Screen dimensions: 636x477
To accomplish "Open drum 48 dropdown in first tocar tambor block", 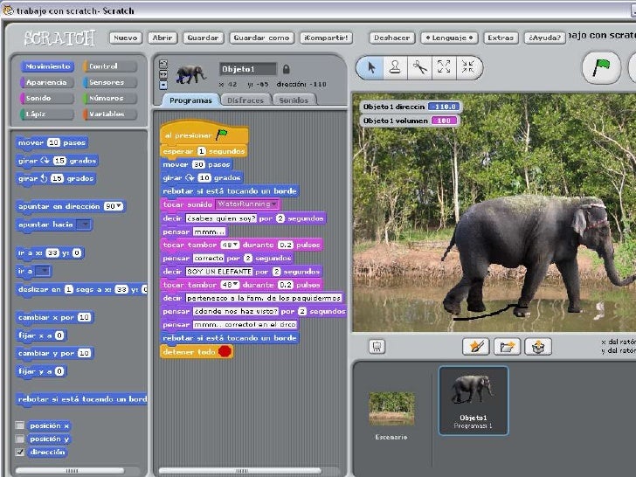I will click(236, 245).
